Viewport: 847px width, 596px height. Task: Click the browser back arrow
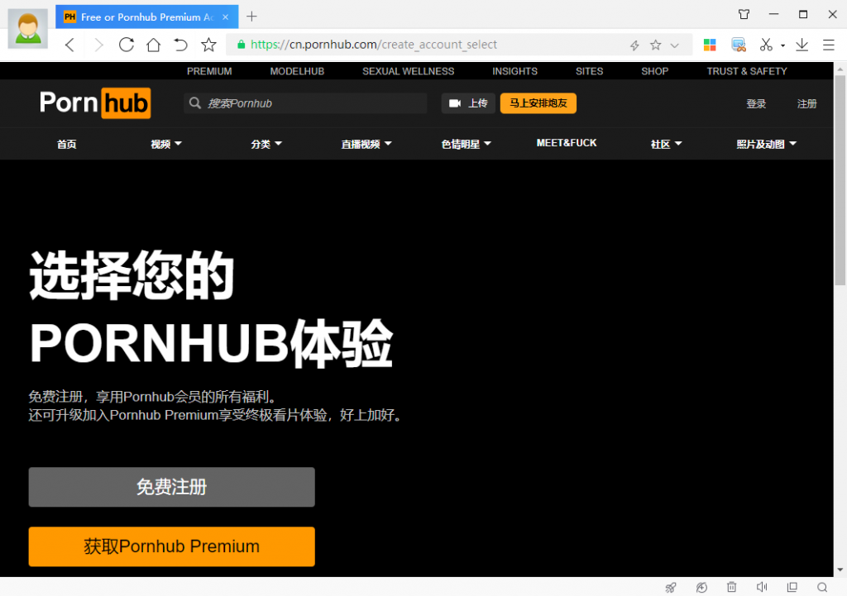point(69,45)
